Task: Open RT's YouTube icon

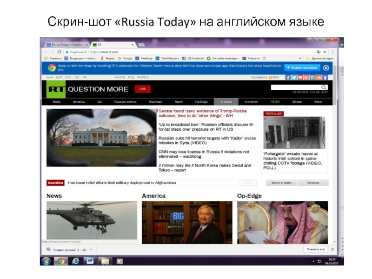Action: tap(300, 78)
